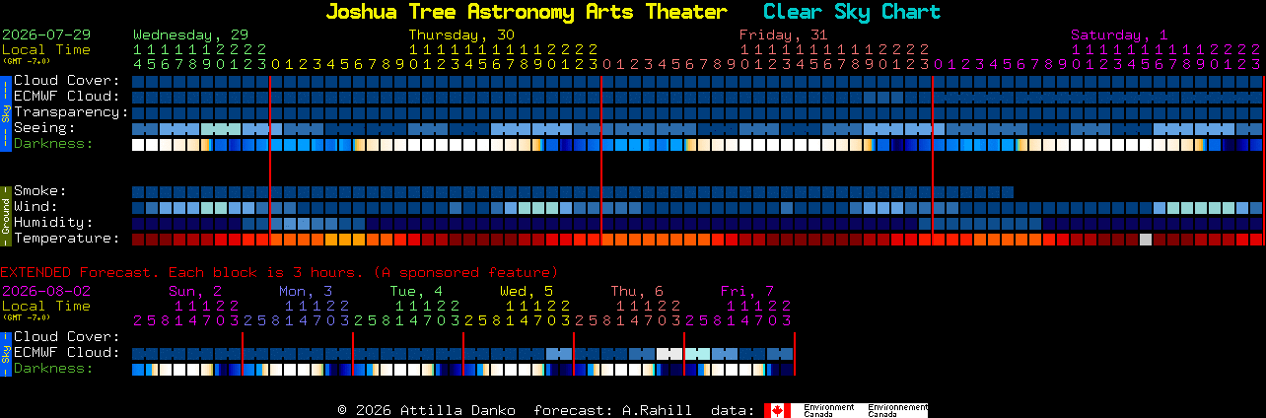Select the Fri, 7 extended day header

pyautogui.click(x=747, y=291)
